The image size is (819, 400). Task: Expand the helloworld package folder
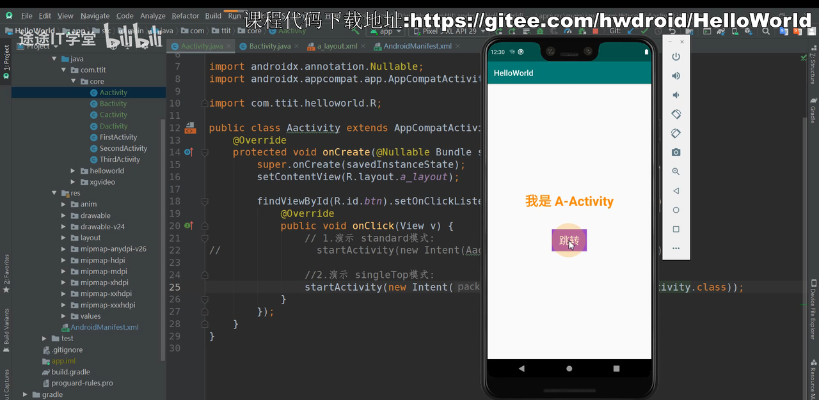point(74,171)
